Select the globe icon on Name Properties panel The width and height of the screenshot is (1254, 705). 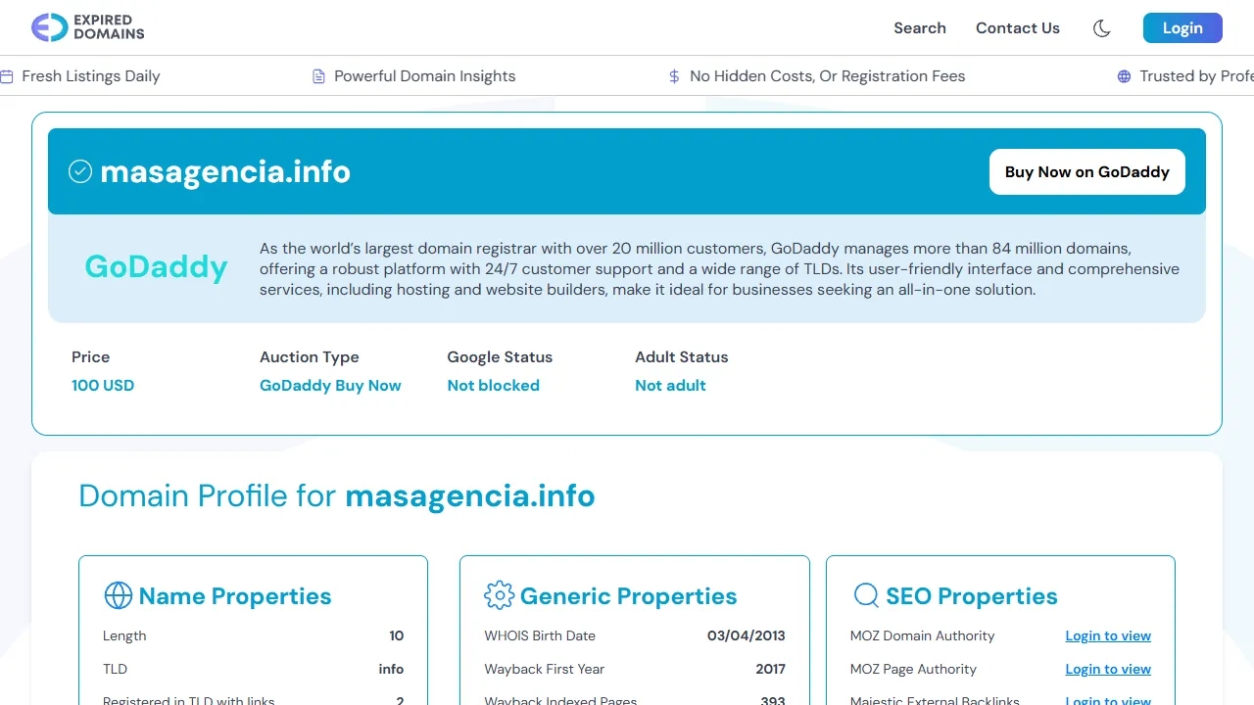[119, 595]
